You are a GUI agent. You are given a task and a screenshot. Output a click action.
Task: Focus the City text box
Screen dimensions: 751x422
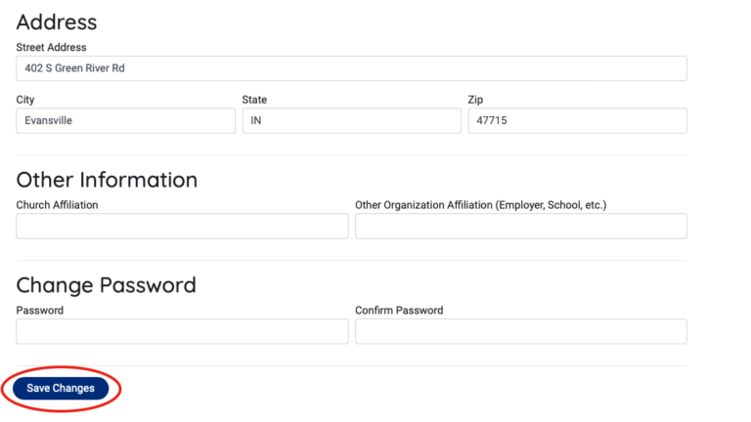pyautogui.click(x=126, y=121)
